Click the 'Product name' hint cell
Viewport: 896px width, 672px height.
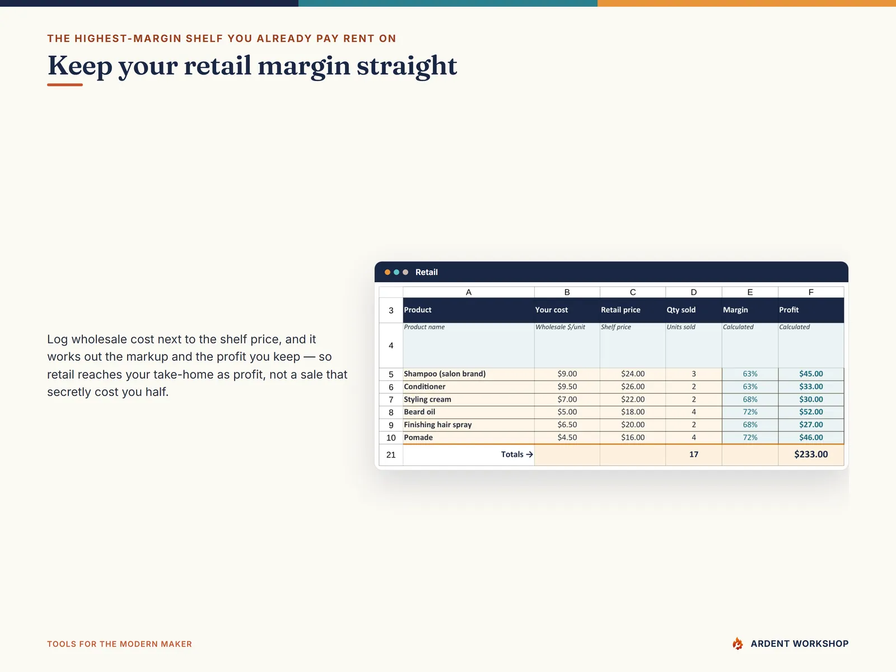(x=469, y=346)
